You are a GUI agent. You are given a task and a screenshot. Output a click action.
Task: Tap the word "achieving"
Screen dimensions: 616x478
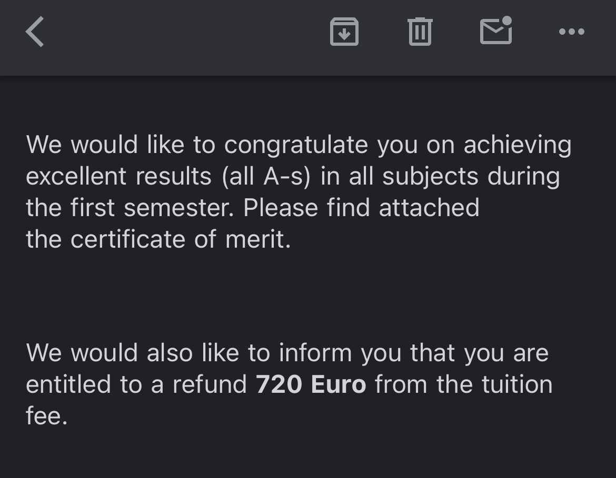(x=517, y=145)
